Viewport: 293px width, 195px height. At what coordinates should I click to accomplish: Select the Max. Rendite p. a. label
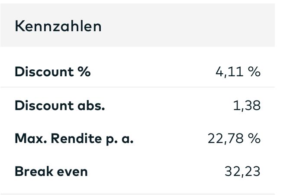coord(74,139)
